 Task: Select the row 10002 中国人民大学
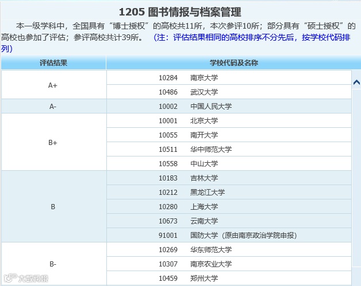229,106
